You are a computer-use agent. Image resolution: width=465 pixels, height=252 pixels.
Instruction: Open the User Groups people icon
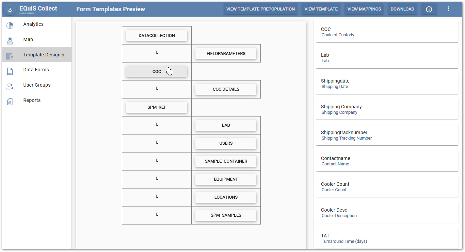10,86
